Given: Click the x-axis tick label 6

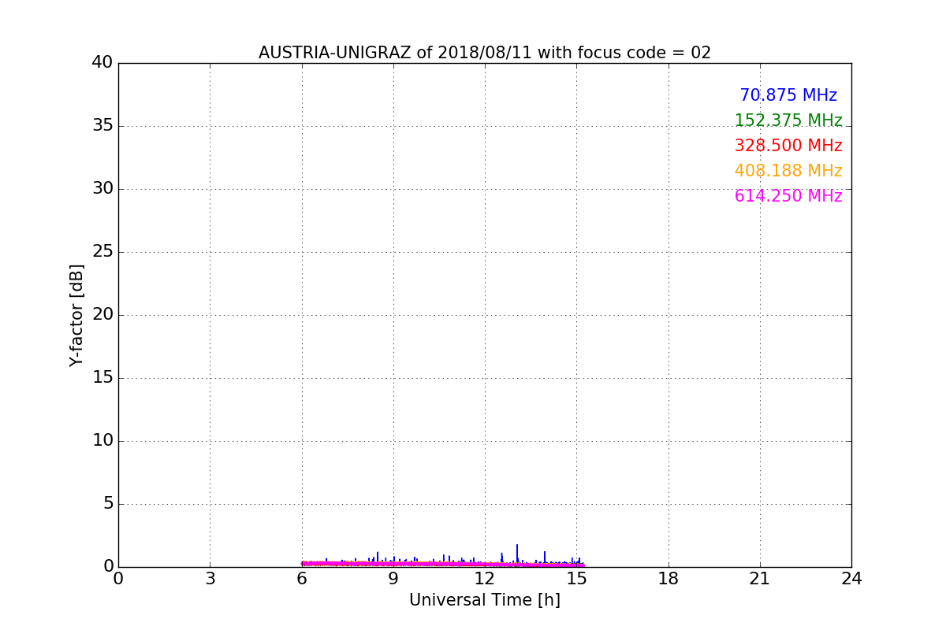Looking at the screenshot, I should coord(302,579).
